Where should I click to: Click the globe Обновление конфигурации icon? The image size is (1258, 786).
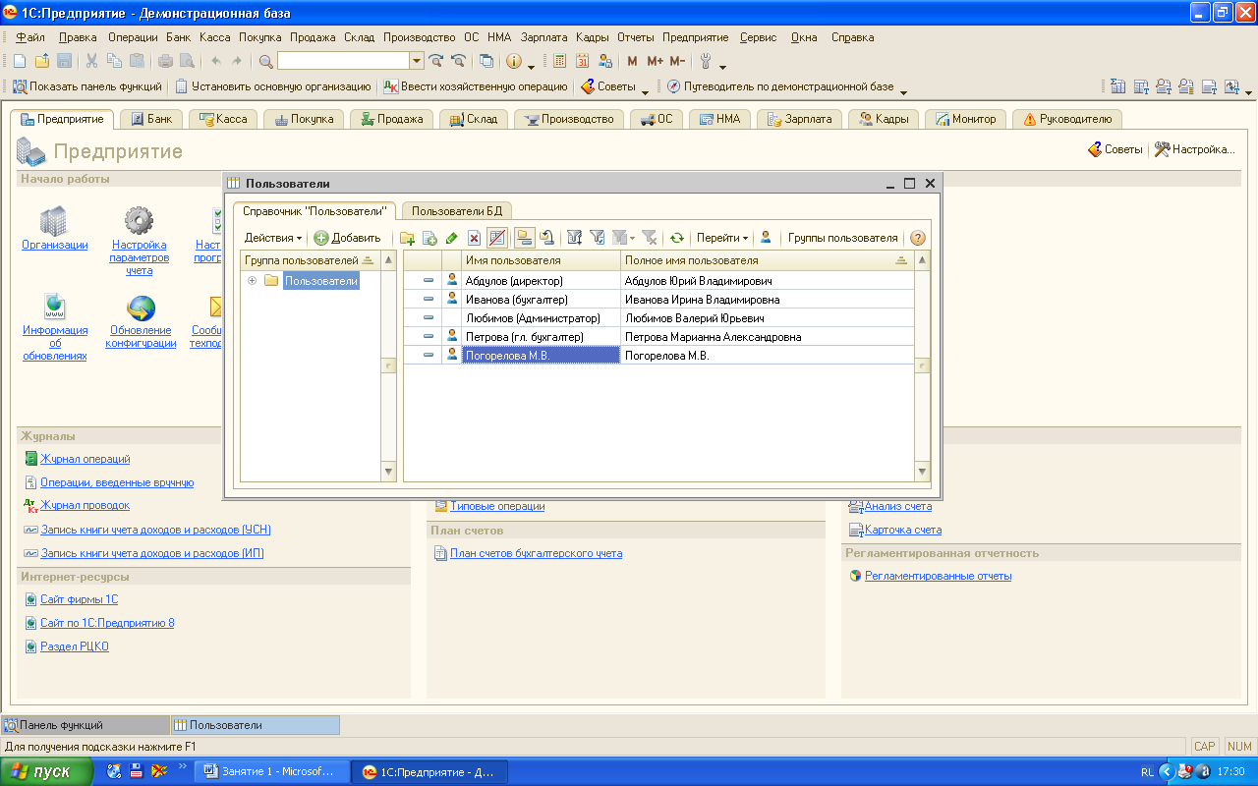pyautogui.click(x=141, y=309)
